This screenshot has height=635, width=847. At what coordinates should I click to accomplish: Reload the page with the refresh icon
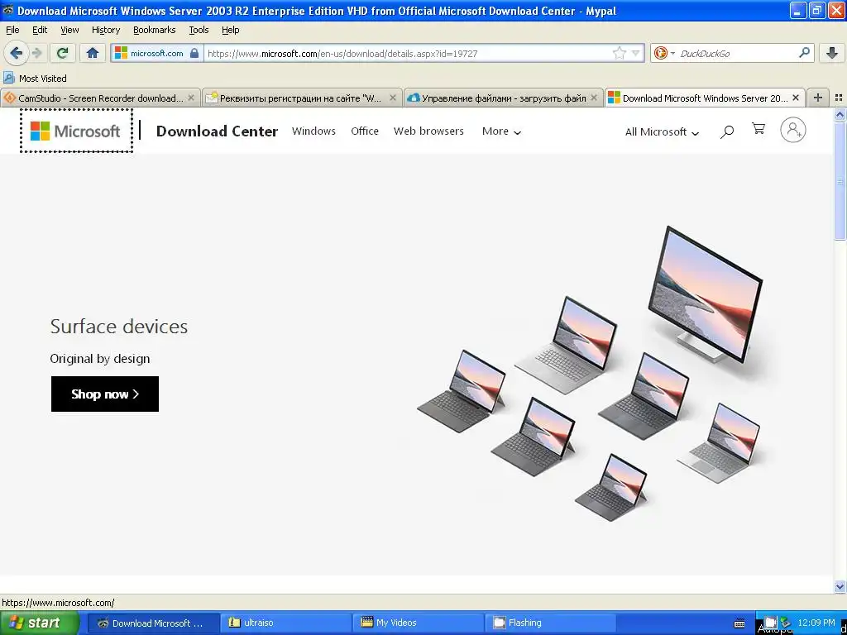click(63, 53)
